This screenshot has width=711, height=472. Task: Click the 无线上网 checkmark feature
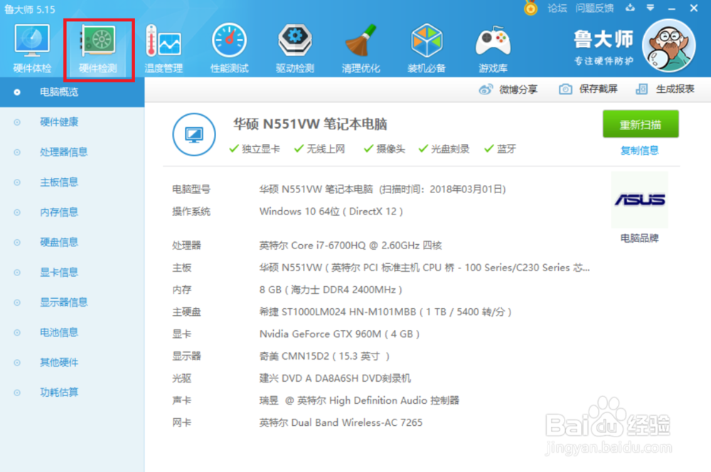coord(319,149)
